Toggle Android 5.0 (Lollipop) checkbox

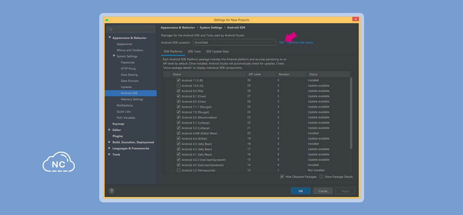pos(179,128)
